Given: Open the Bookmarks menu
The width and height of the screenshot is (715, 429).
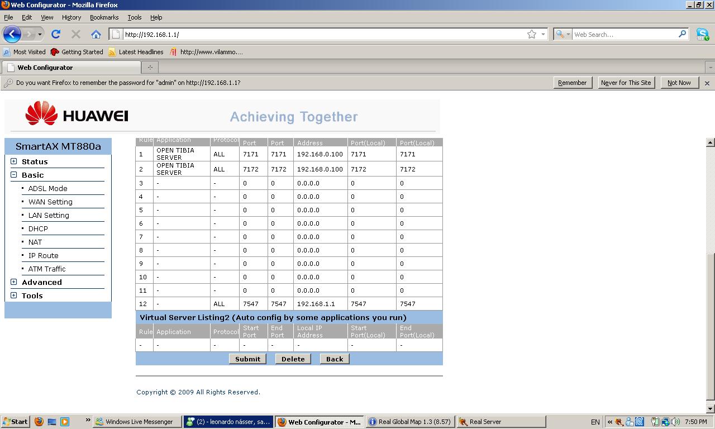Looking at the screenshot, I should coord(104,17).
